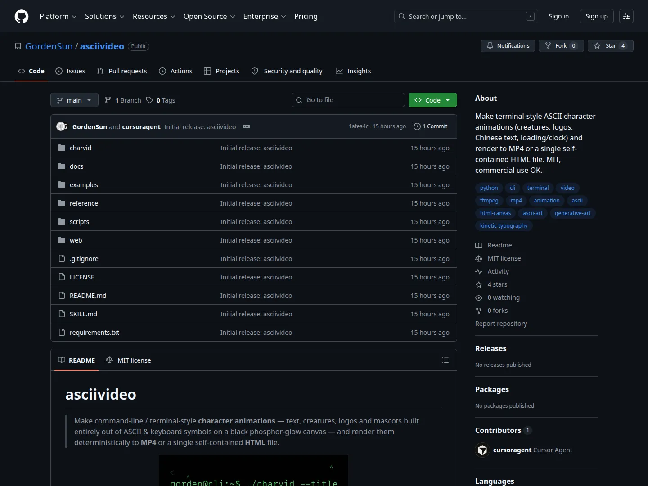
Task: View the 0 watching link
Action: 498,297
